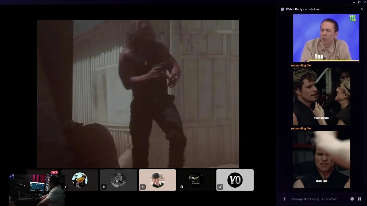This screenshot has width=367, height=206.
Task: Click the muted mic icon on YO tile
Action: point(220,187)
